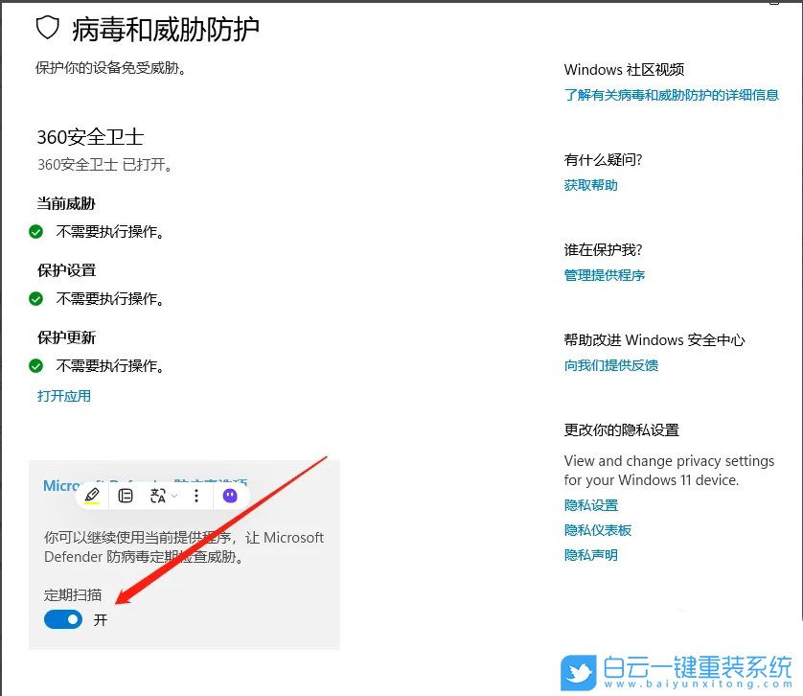Select the highlighter icon in the mini toolbar
This screenshot has width=803, height=696.
pos(94,496)
